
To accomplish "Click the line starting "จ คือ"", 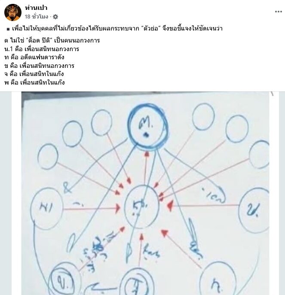I will click(x=34, y=74).
